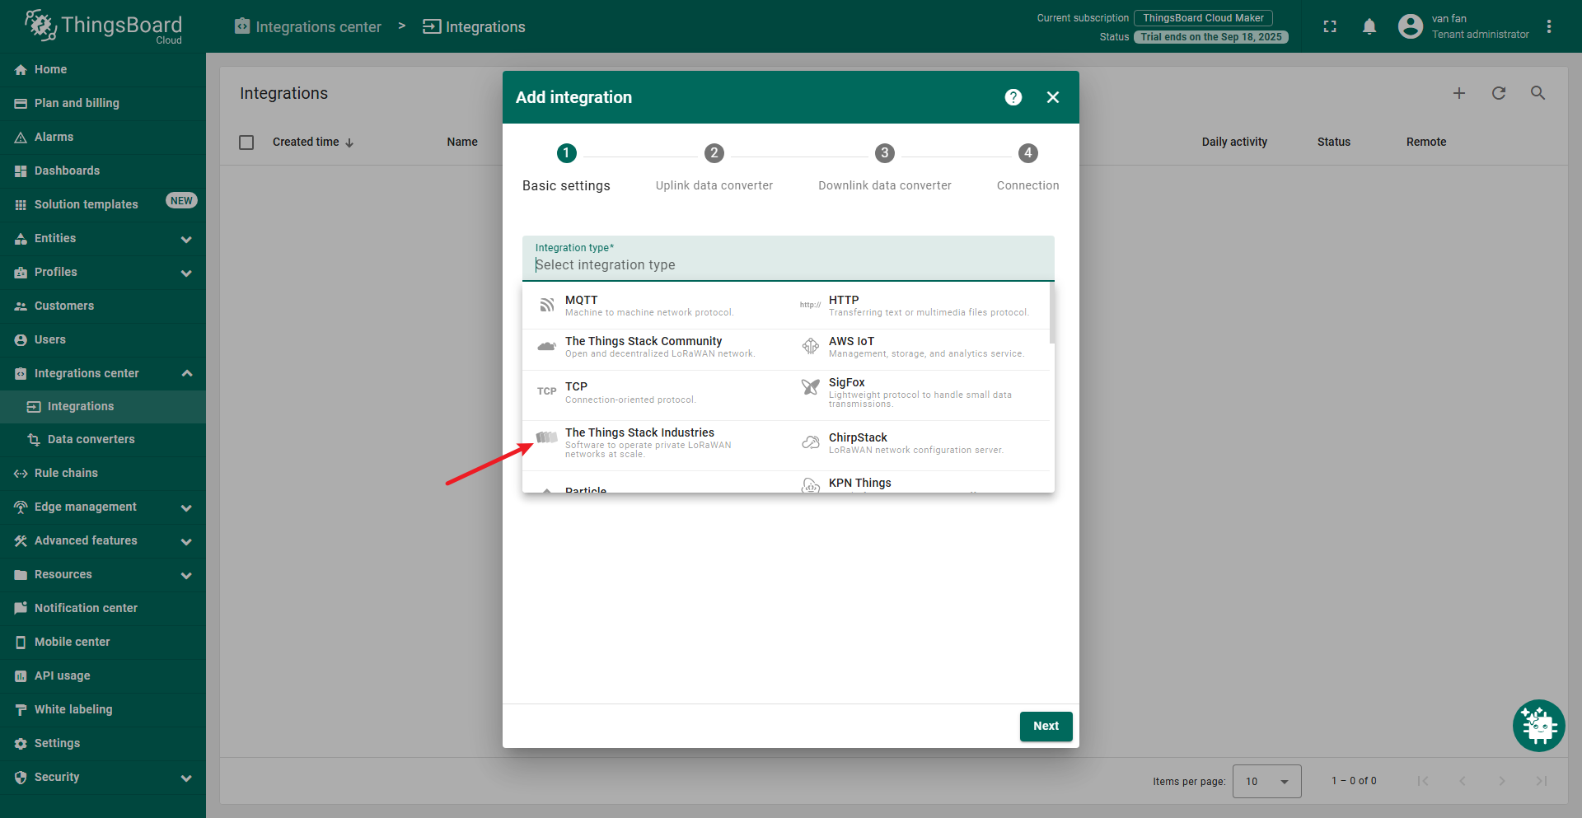Choose KPN Things integration
Viewport: 1582px width, 818px height.
click(x=918, y=483)
